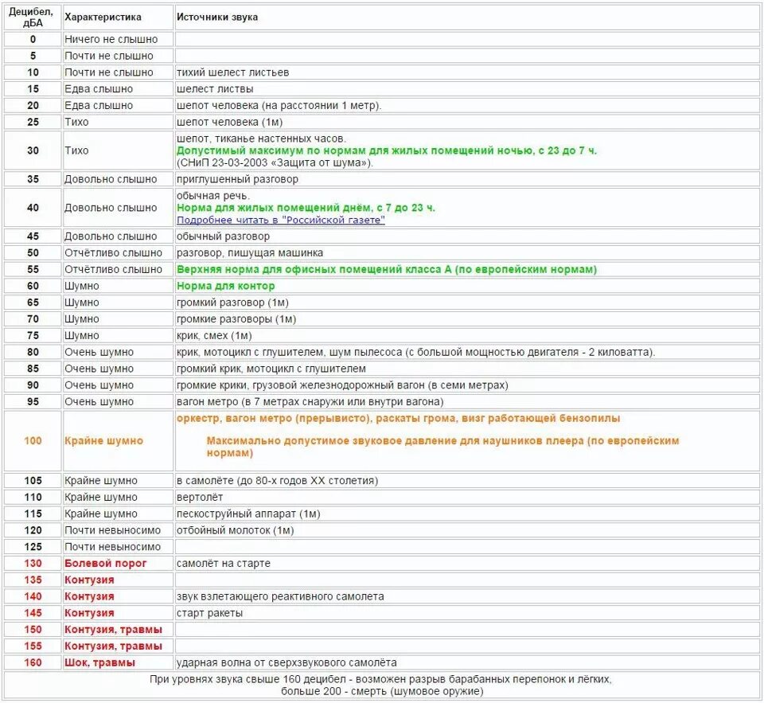
Task: Select the "громкий разговор (1м)" cell
Action: coord(467,303)
